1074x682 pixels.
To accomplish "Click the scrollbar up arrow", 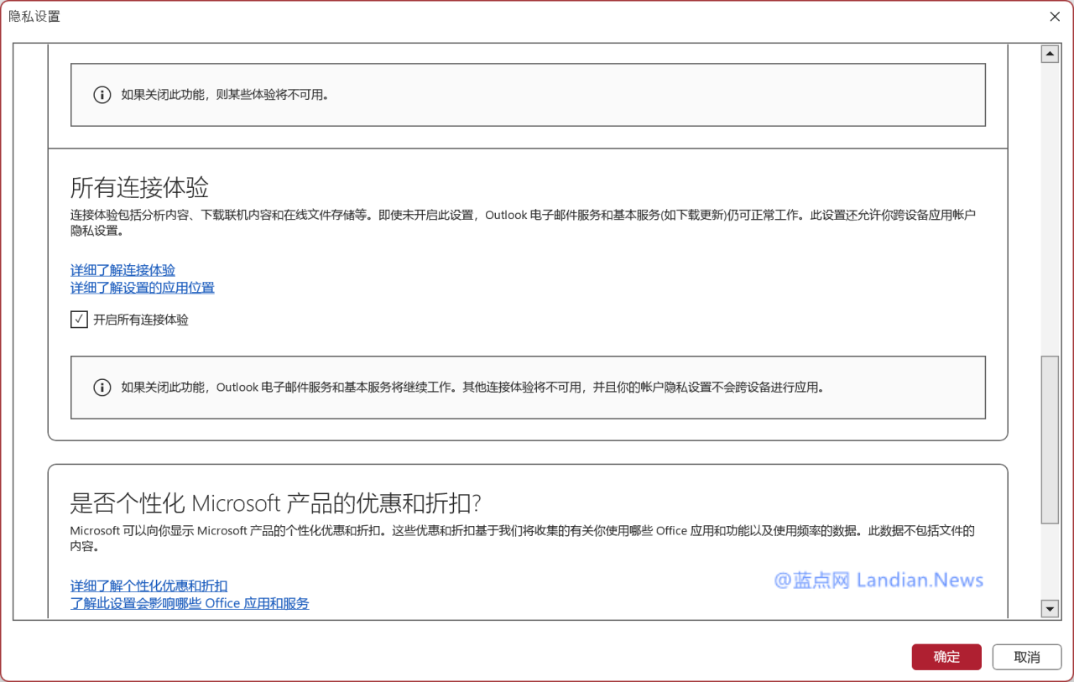I will [1050, 55].
